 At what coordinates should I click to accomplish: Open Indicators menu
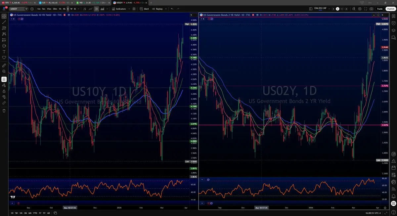(x=118, y=9)
